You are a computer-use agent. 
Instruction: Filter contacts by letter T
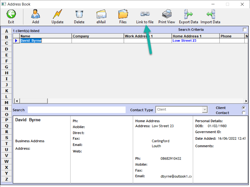click(6, 143)
